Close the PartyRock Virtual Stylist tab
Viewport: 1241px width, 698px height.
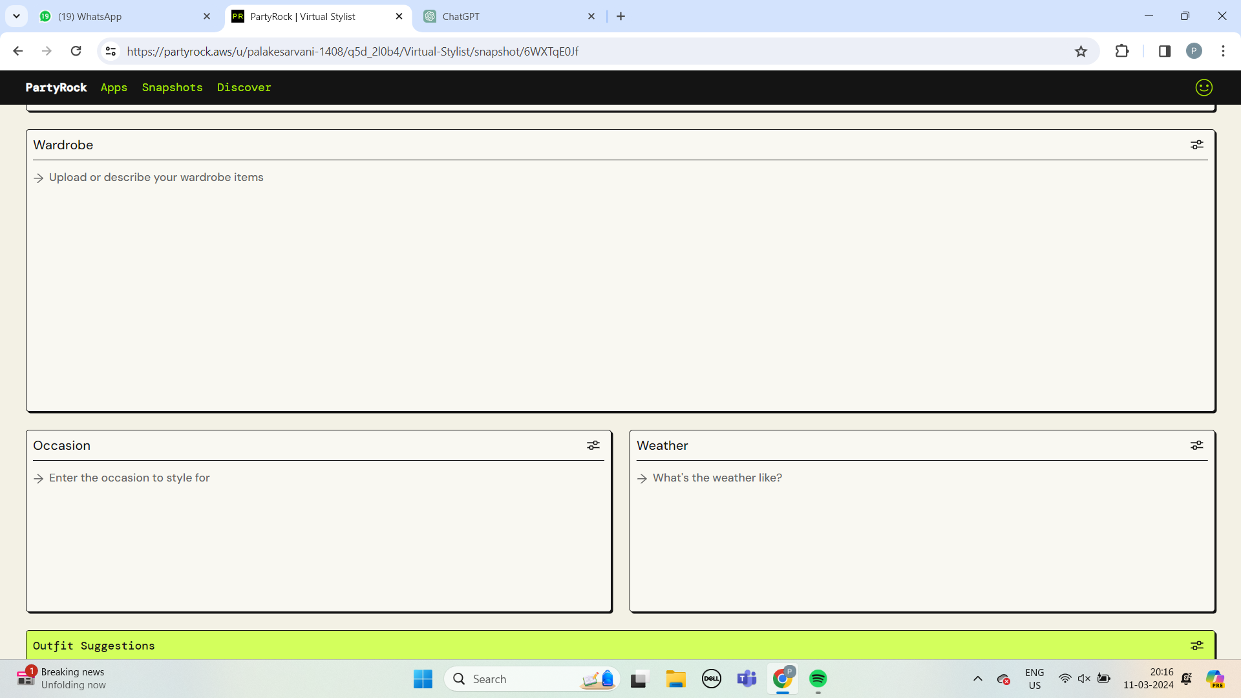coord(399,16)
